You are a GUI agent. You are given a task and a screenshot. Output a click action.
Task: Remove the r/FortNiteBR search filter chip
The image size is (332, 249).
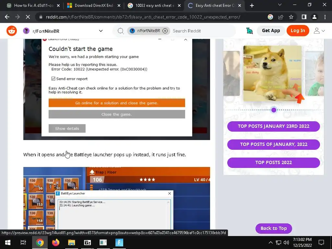(x=165, y=31)
